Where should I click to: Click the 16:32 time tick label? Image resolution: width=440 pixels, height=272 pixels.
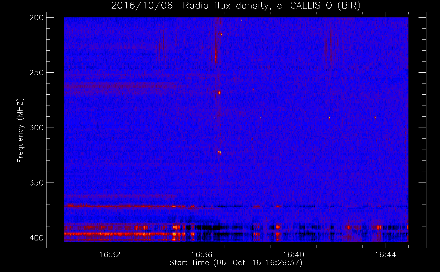[110, 255]
